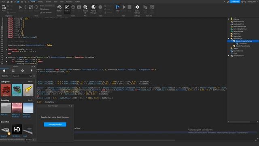
Task: Toggle the Collisions checkbox
Action: pos(41,9)
